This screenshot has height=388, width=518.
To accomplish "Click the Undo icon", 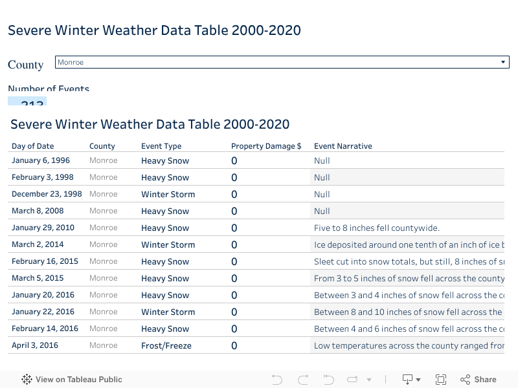I will tap(276, 379).
